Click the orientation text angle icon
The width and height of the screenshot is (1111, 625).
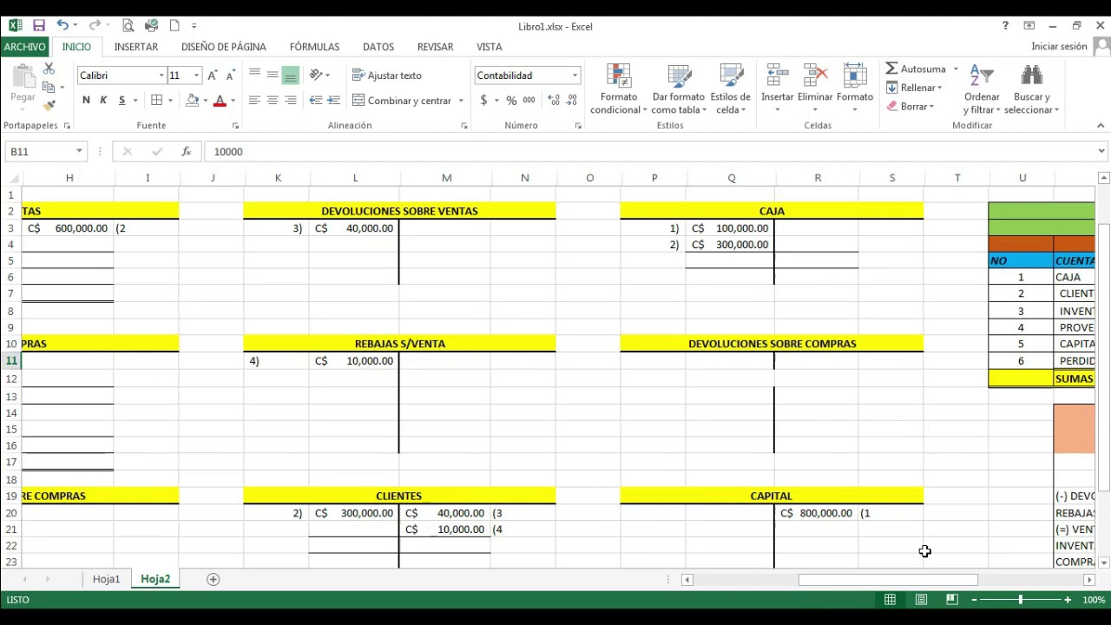pyautogui.click(x=316, y=76)
